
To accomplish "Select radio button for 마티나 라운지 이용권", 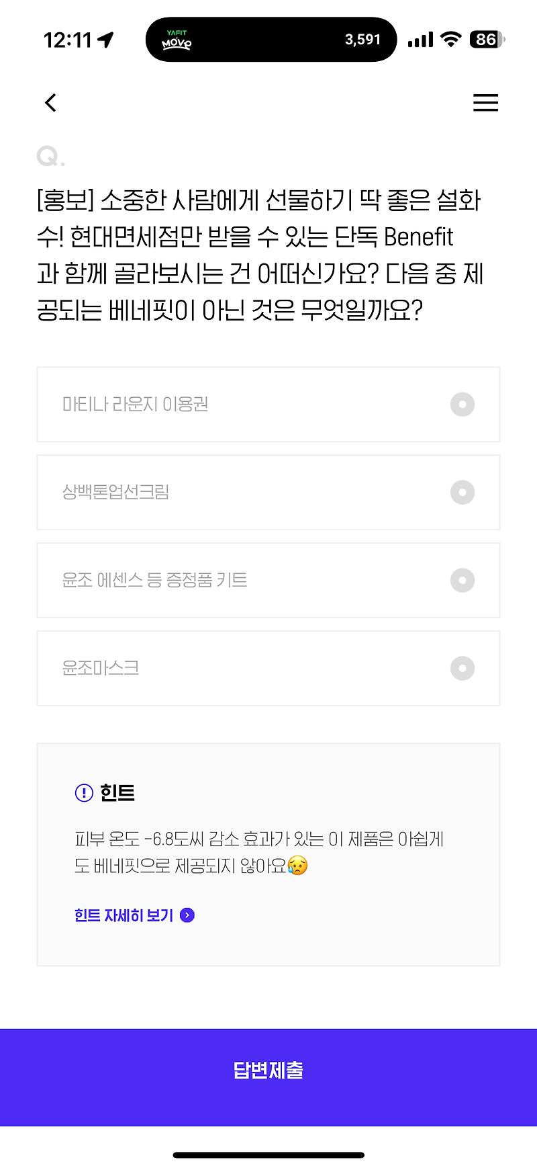I will [462, 405].
